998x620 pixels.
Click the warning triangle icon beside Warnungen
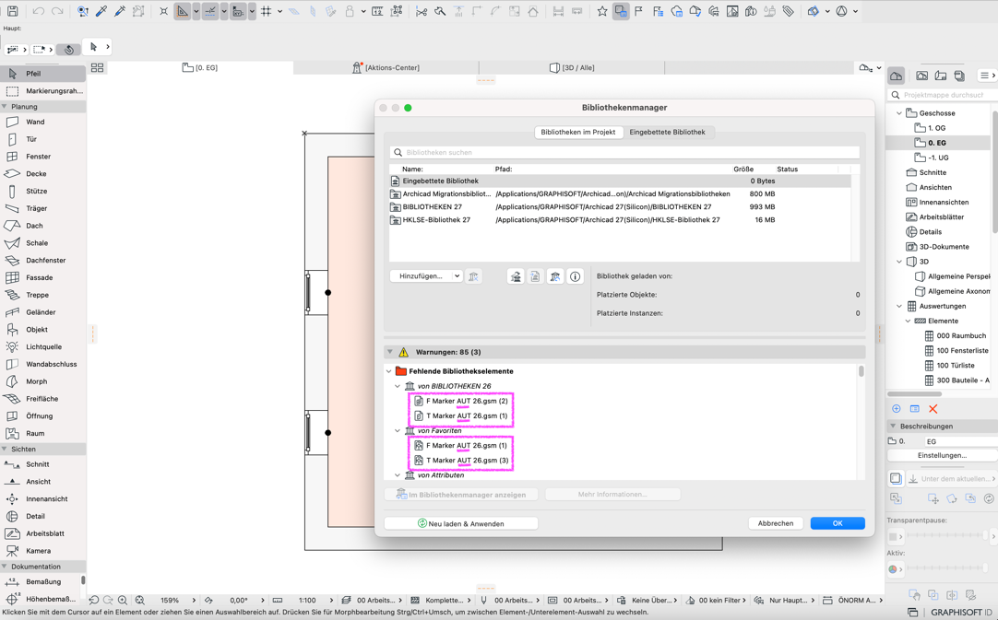pyautogui.click(x=403, y=352)
